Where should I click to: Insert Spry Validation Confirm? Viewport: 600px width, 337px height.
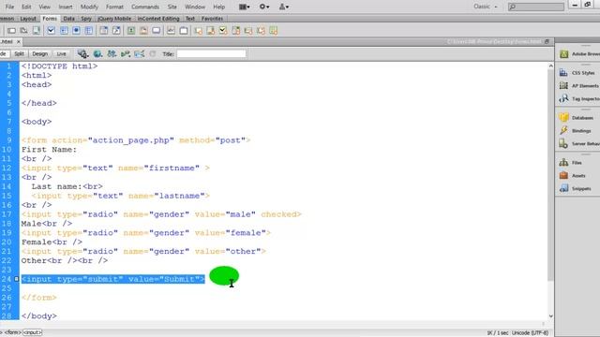[261, 31]
